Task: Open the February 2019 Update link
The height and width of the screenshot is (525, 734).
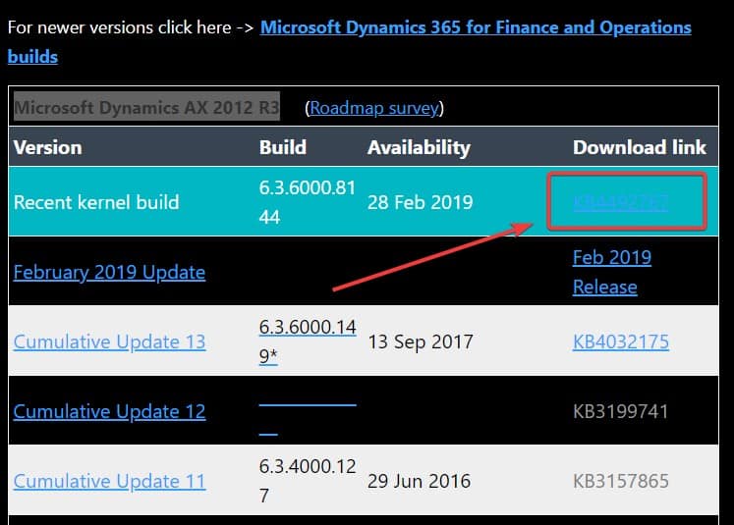Action: [x=109, y=272]
